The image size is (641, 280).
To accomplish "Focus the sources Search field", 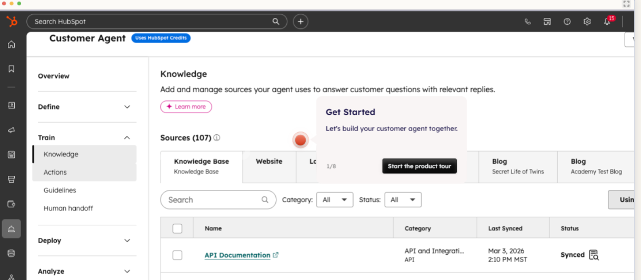I will pos(218,200).
